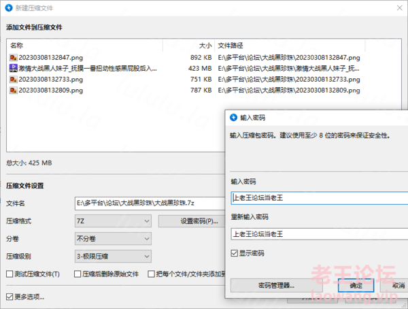The width and height of the screenshot is (408, 309).
Task: Enable 压缩后删除原始文件 checkbox
Action: click(78, 274)
